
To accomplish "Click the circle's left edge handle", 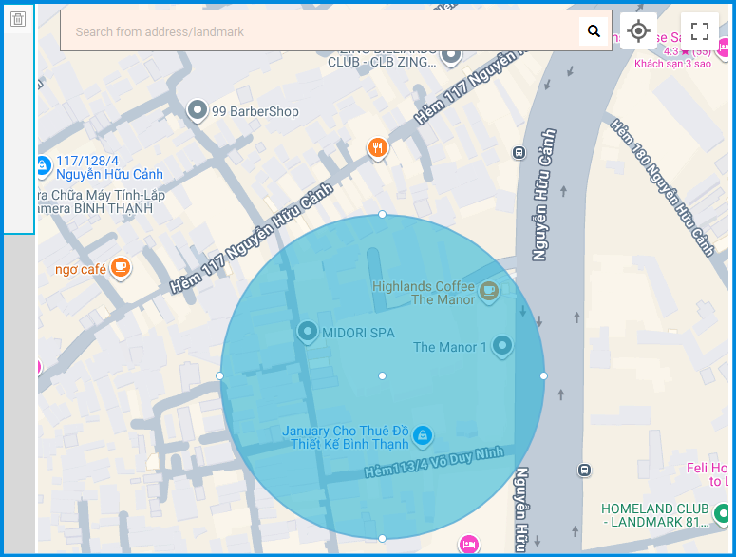I will [220, 376].
